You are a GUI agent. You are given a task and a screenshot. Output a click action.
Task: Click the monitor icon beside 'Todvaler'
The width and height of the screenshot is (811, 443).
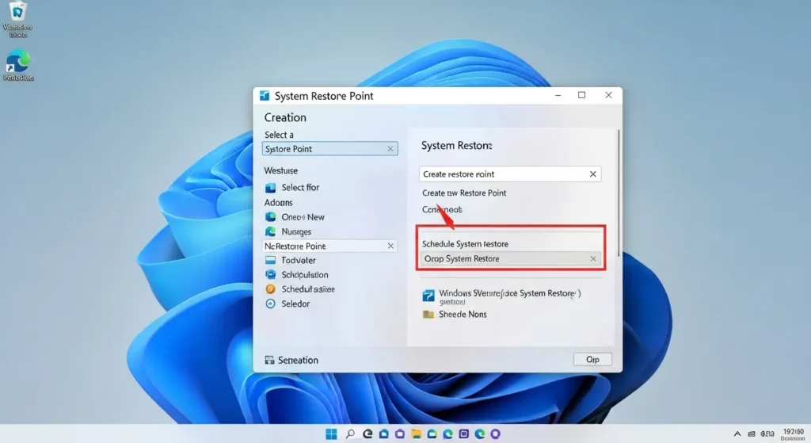click(271, 260)
